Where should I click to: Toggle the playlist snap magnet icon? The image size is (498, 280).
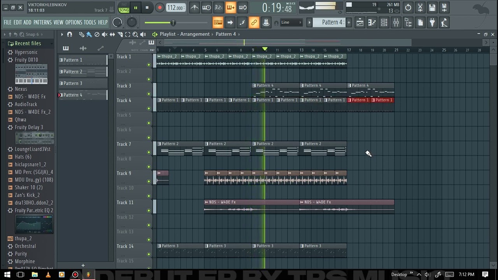click(x=70, y=34)
